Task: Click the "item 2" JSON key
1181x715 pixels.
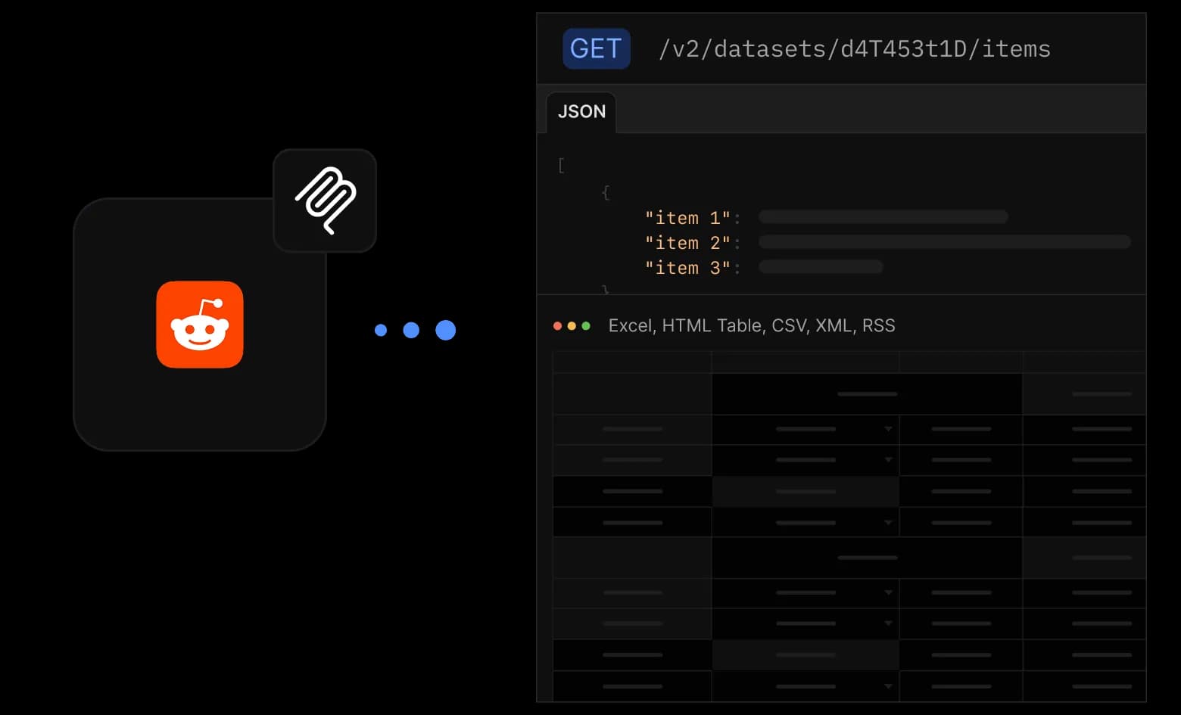Action: [x=687, y=243]
